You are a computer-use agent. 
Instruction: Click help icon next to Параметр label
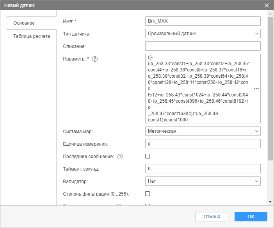pos(94,59)
